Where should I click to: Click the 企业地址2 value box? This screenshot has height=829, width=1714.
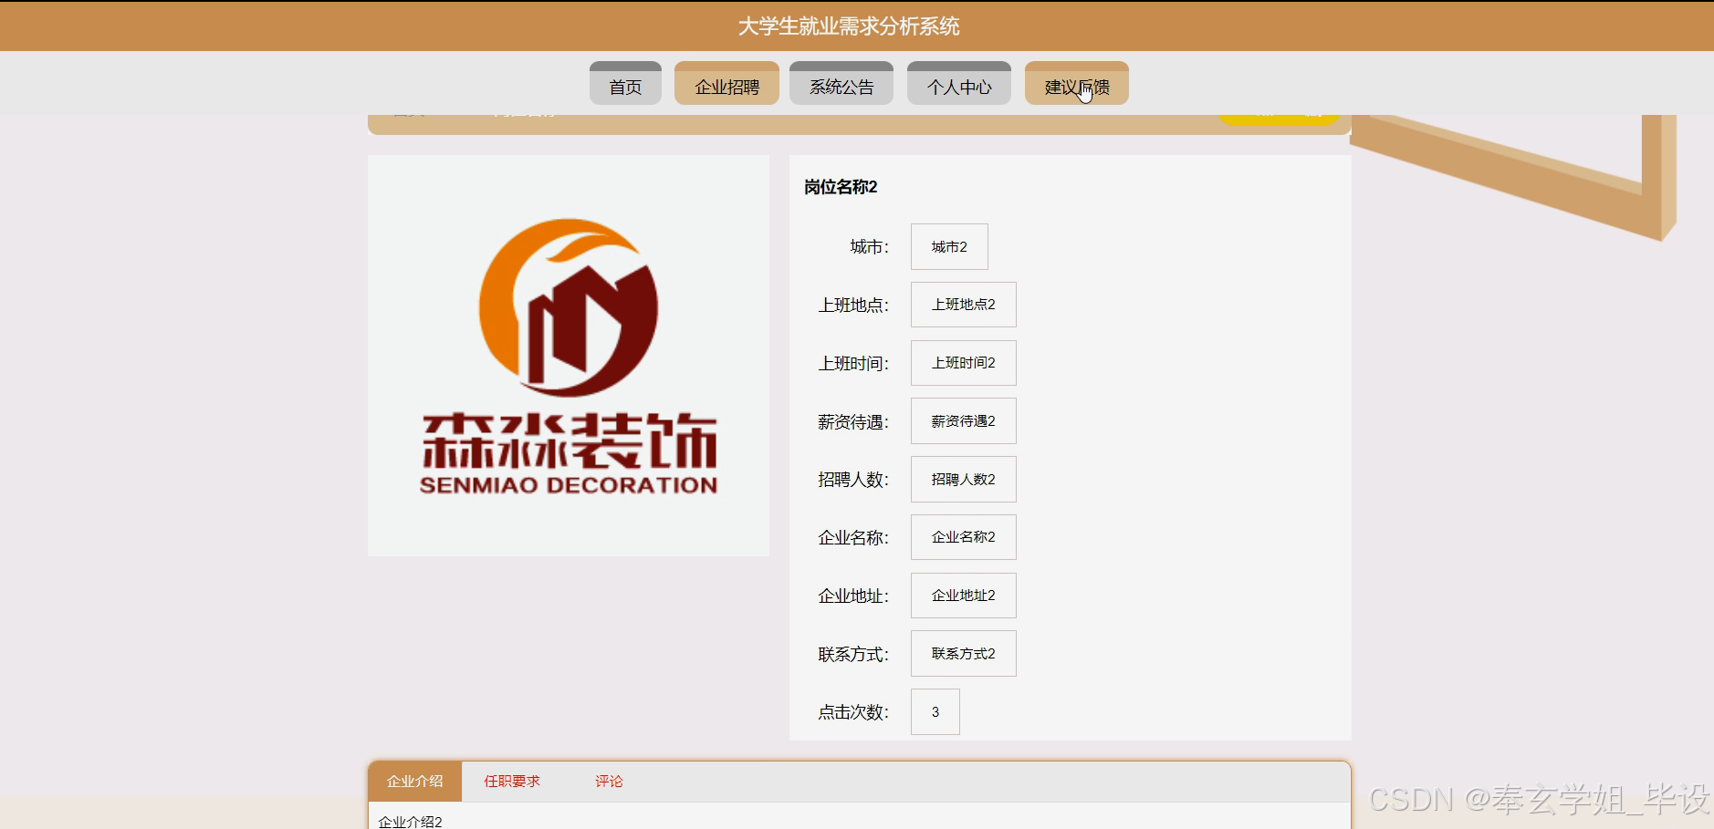[964, 596]
